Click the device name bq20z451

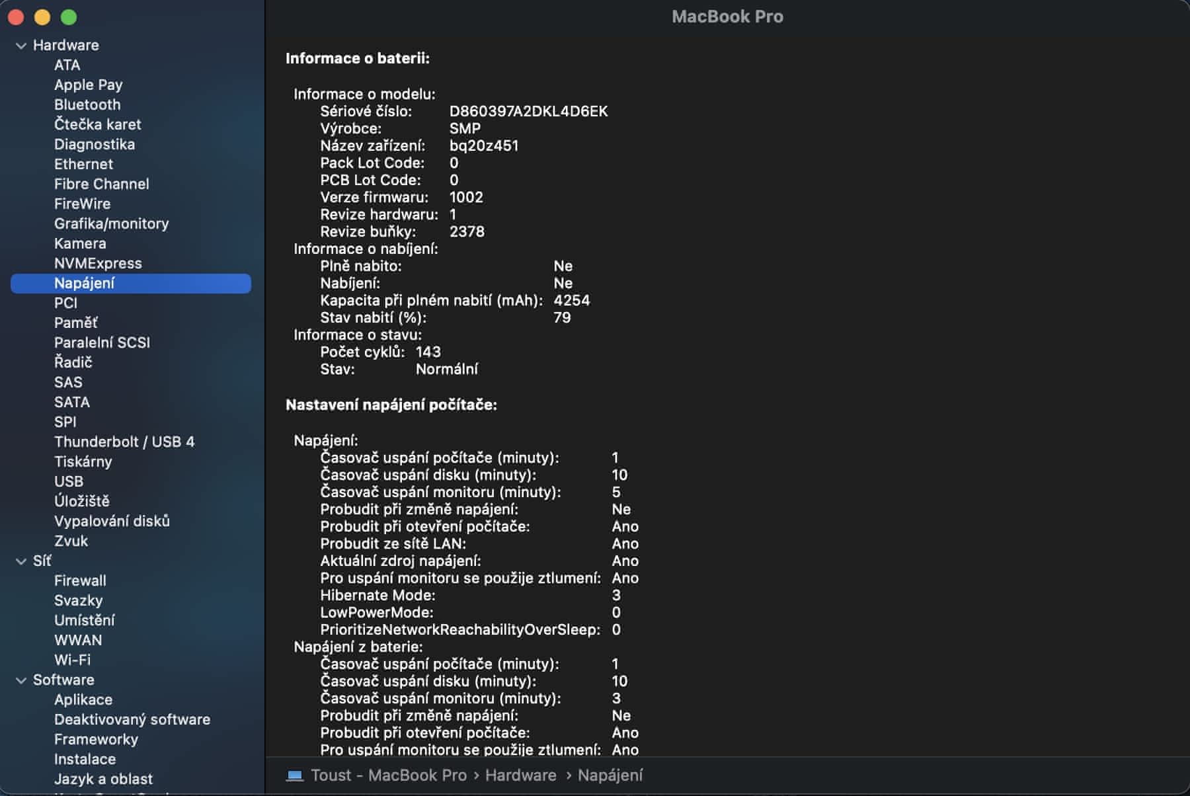click(x=484, y=145)
